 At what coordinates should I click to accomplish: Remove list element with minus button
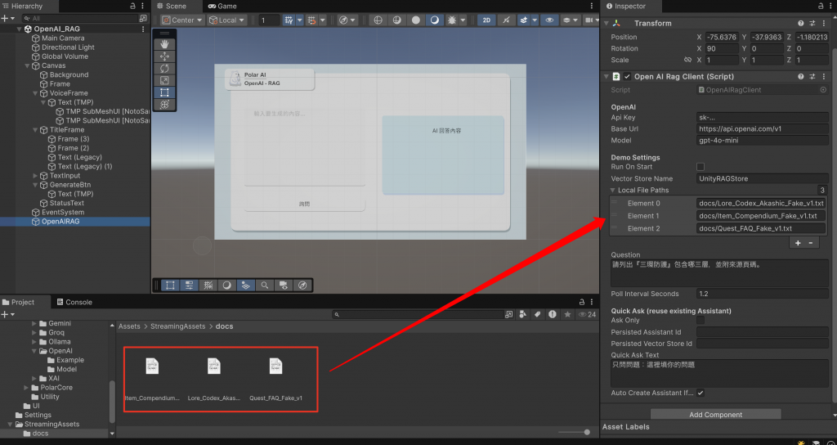[x=810, y=243]
